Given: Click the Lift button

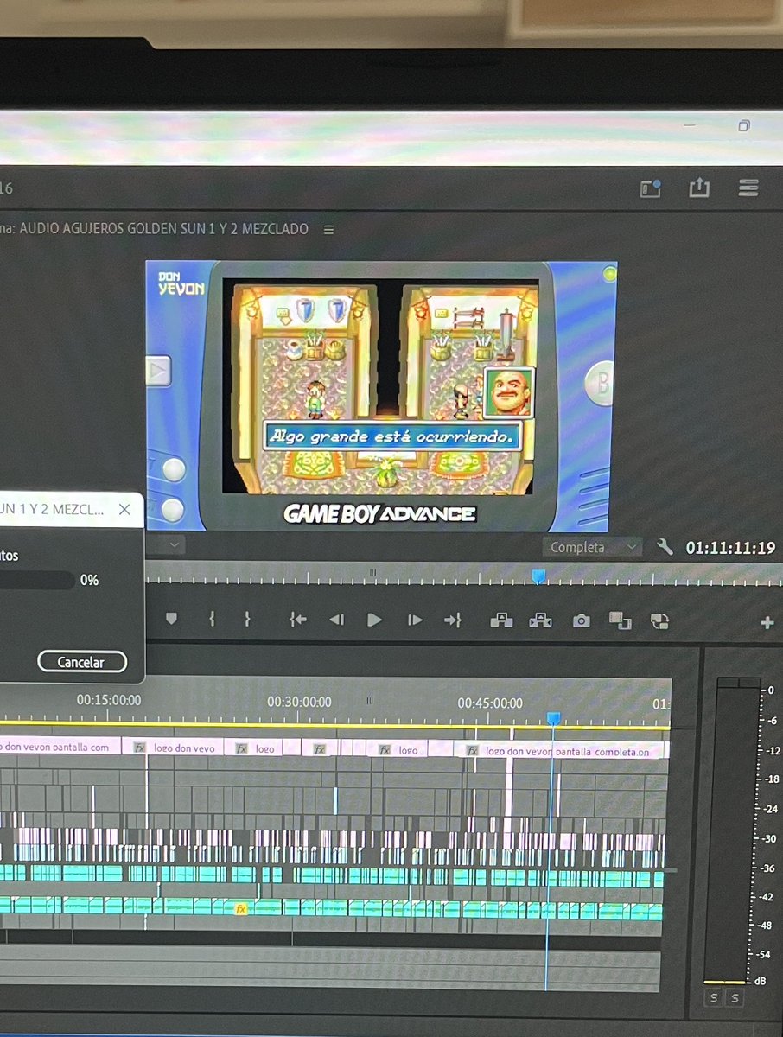Looking at the screenshot, I should (501, 620).
